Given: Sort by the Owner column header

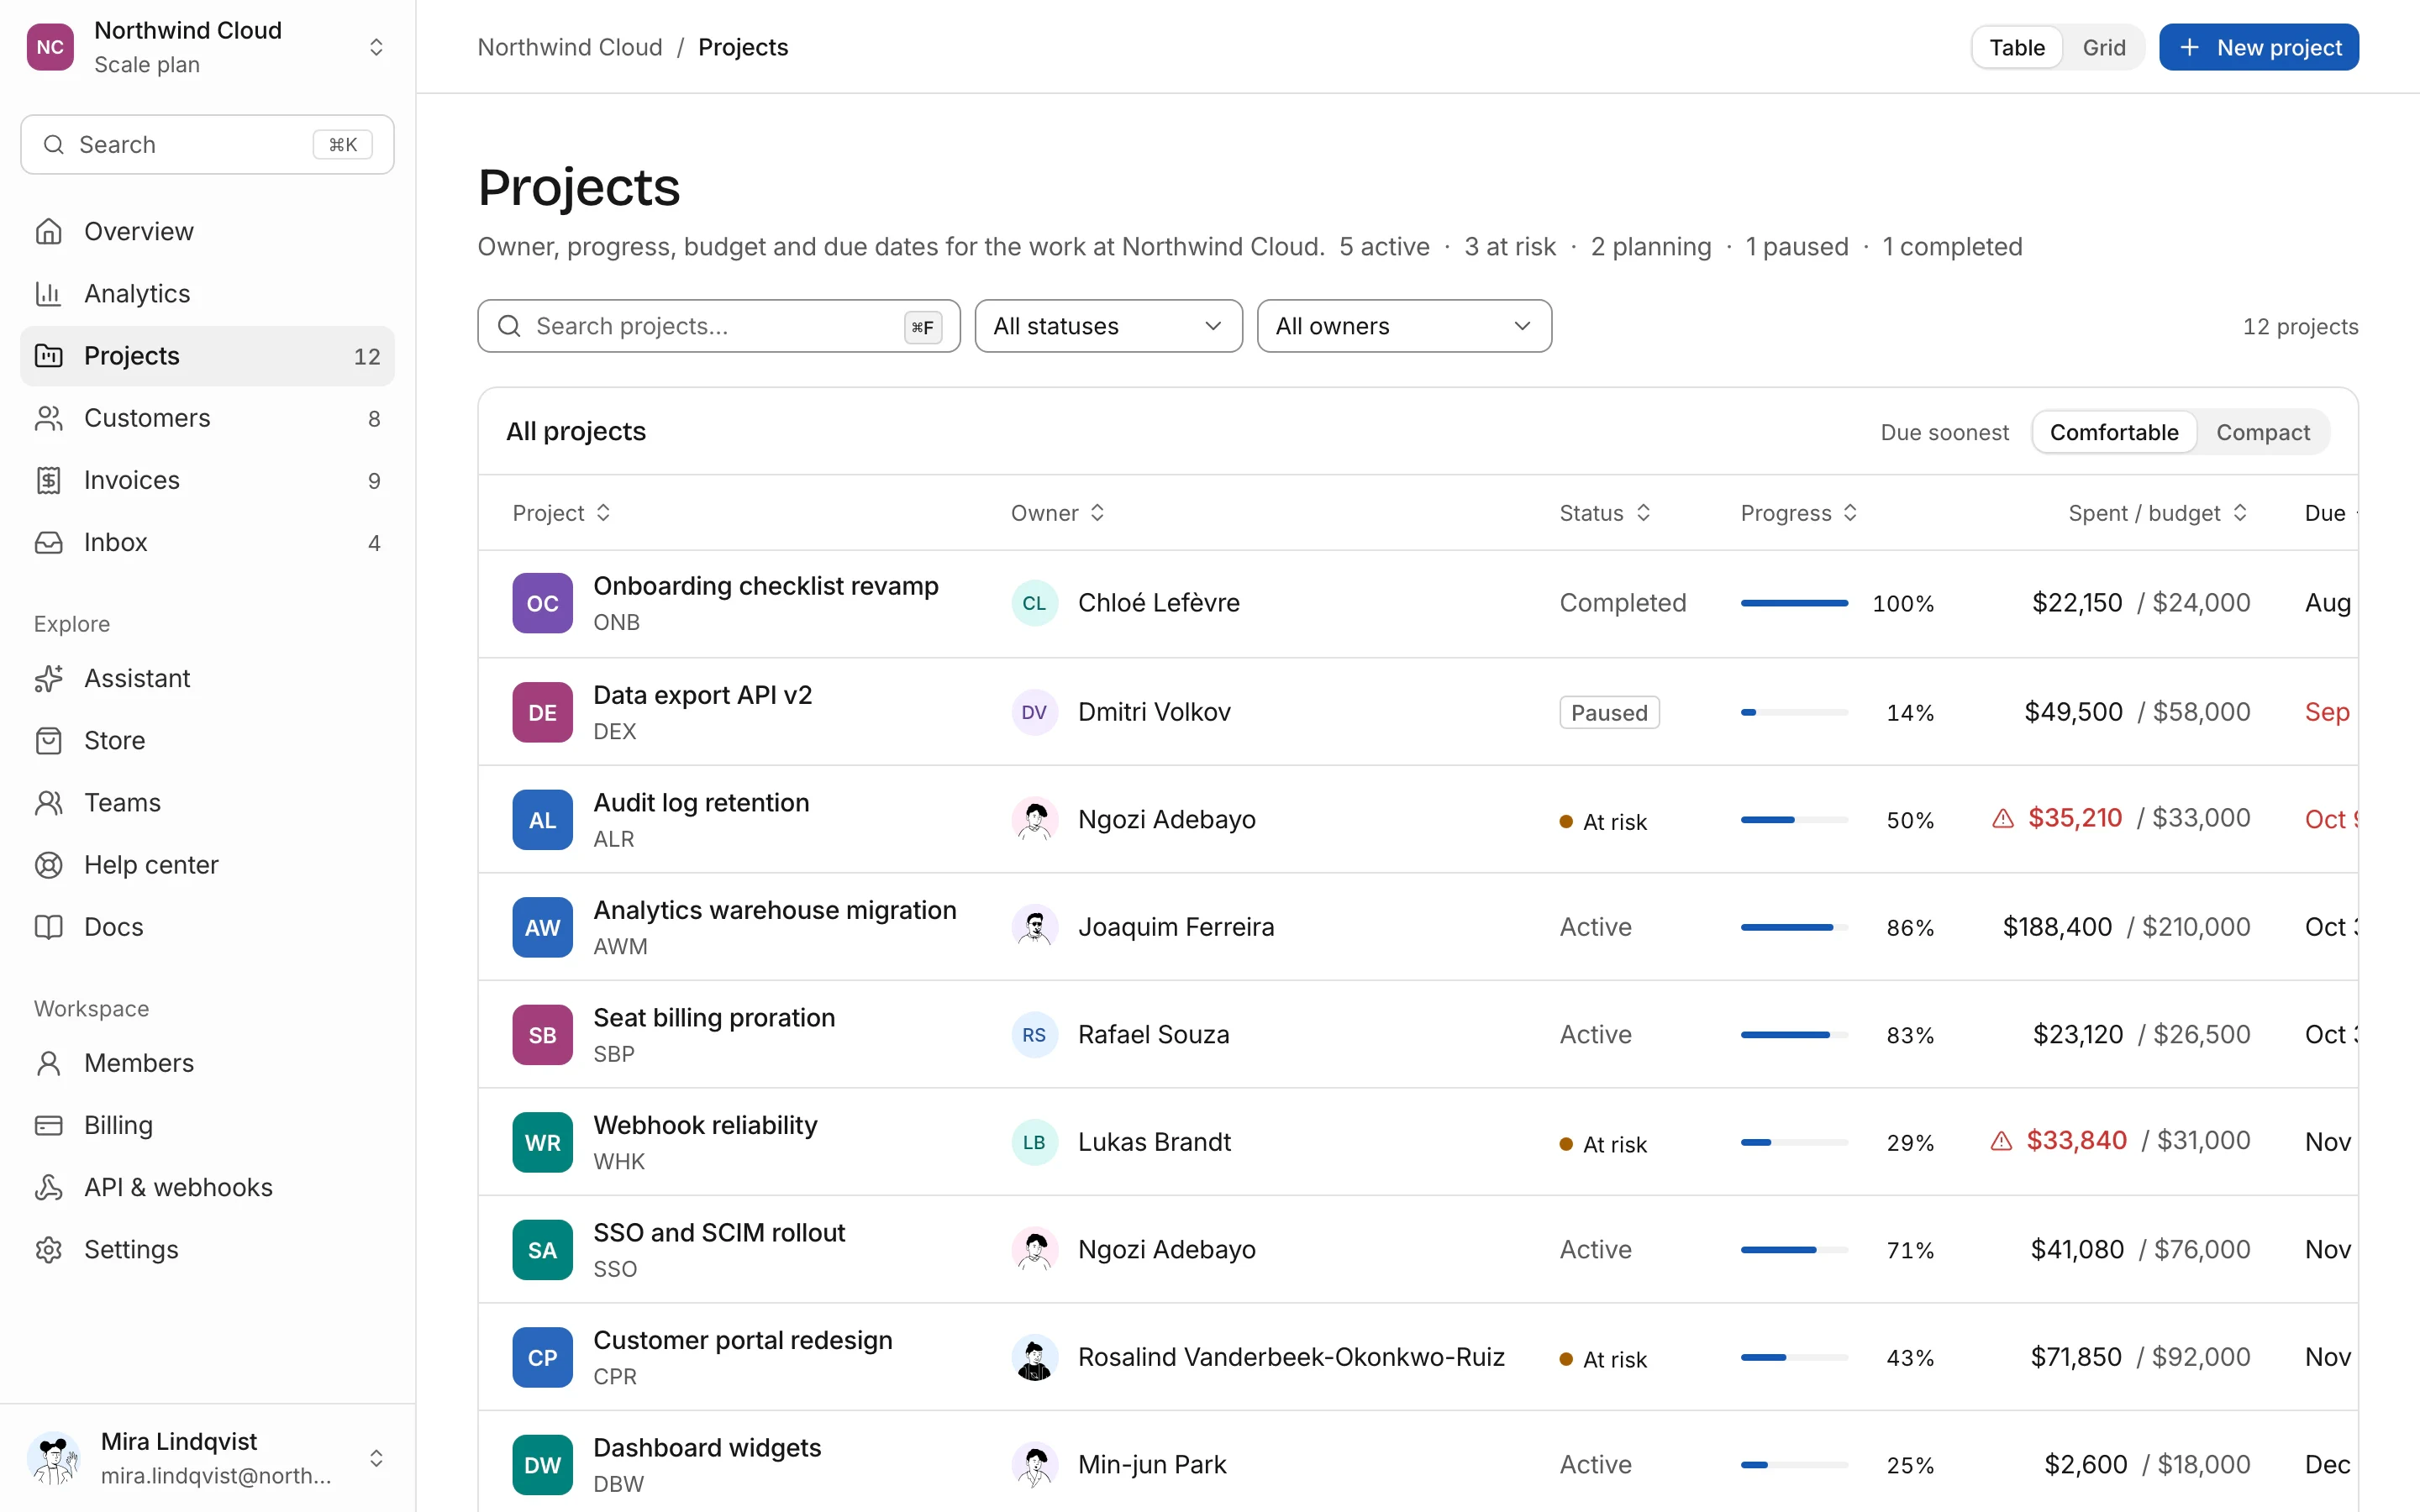Looking at the screenshot, I should coord(1057,513).
